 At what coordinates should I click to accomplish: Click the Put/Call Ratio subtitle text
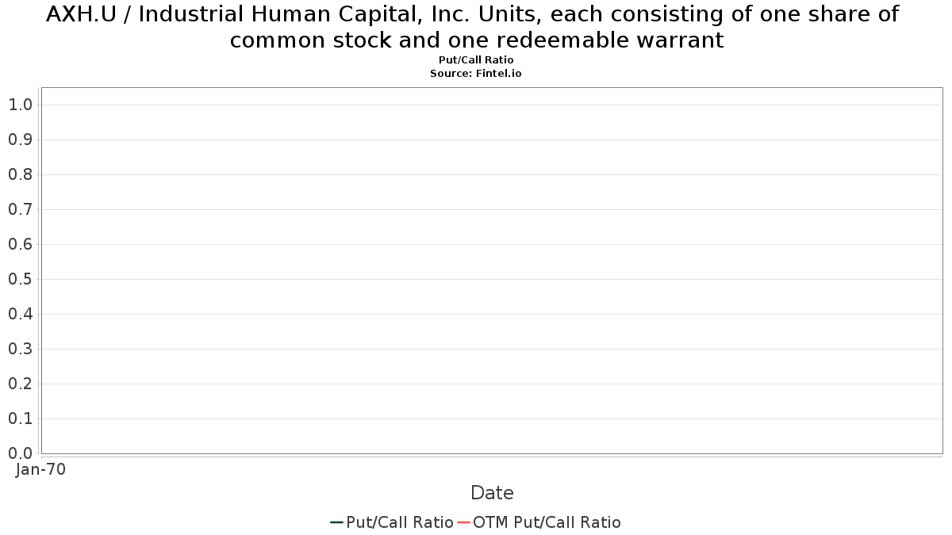(x=476, y=60)
